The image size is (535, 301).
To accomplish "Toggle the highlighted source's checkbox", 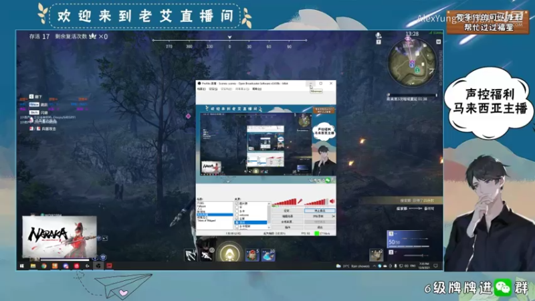I will (x=237, y=223).
